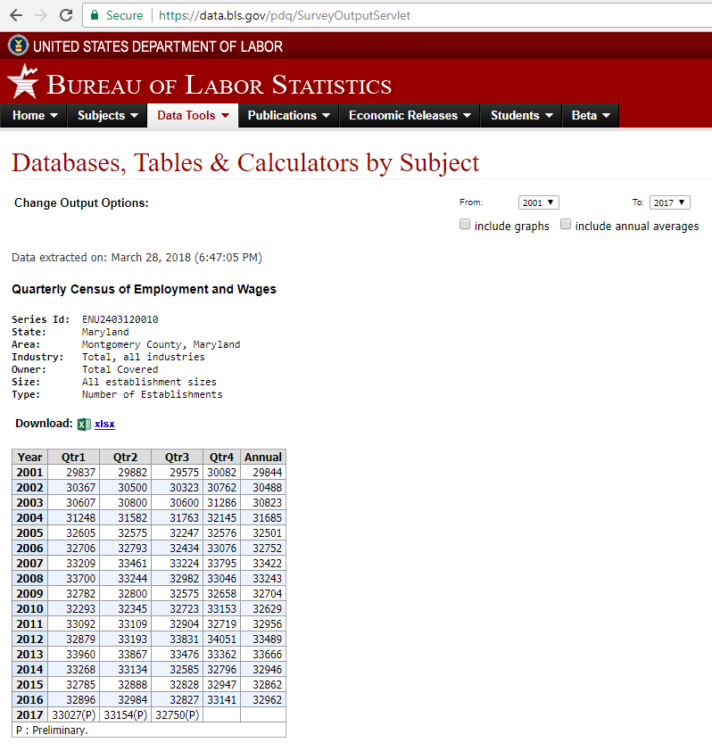Click the 2017 year row label
The width and height of the screenshot is (712, 751).
click(x=29, y=715)
